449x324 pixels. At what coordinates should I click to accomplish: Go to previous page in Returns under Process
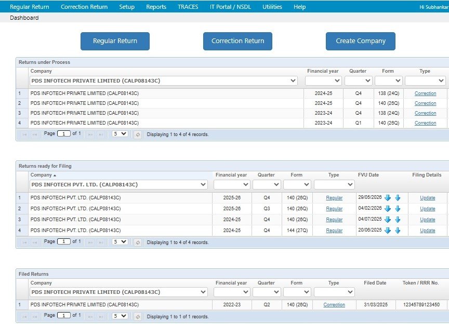35,134
